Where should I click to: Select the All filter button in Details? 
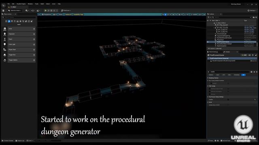[243, 75]
